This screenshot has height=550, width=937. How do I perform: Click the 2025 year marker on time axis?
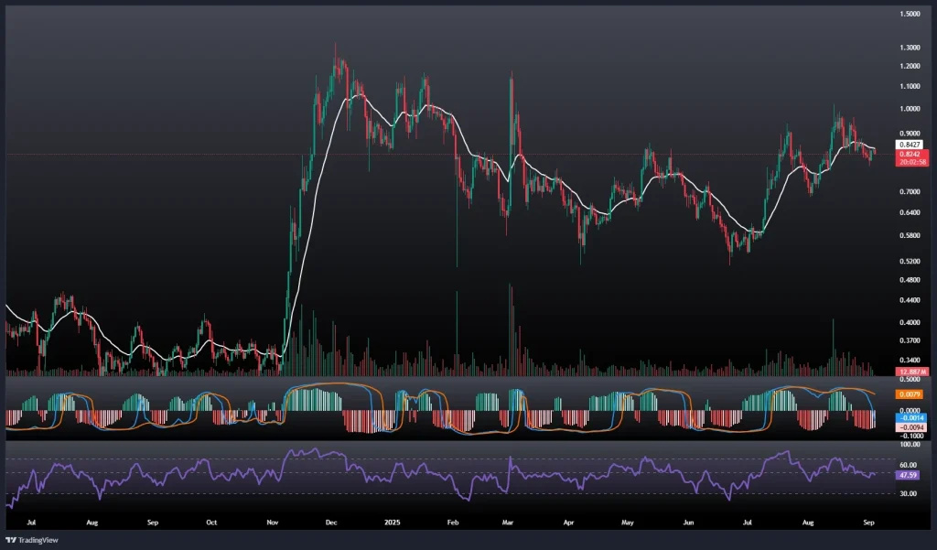393,522
